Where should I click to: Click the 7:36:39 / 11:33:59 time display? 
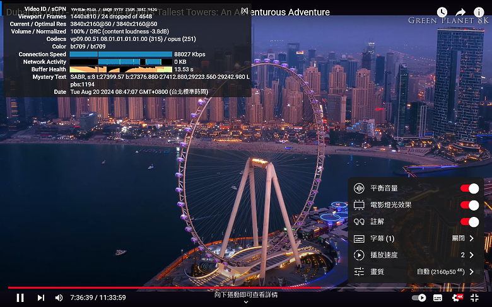(x=98, y=298)
